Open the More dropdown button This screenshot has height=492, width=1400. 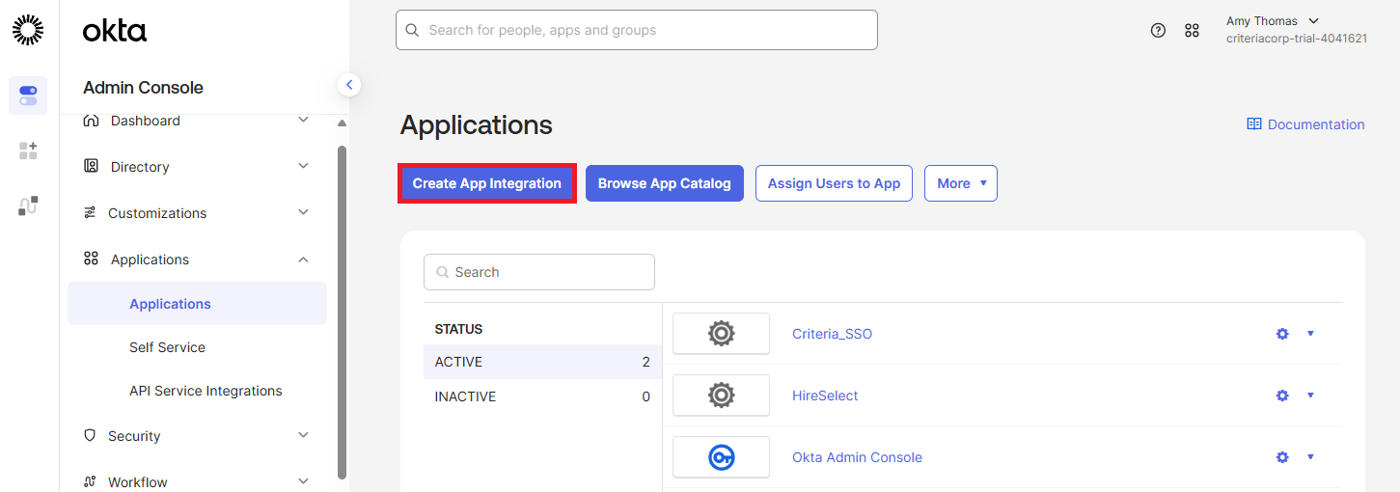(x=961, y=183)
